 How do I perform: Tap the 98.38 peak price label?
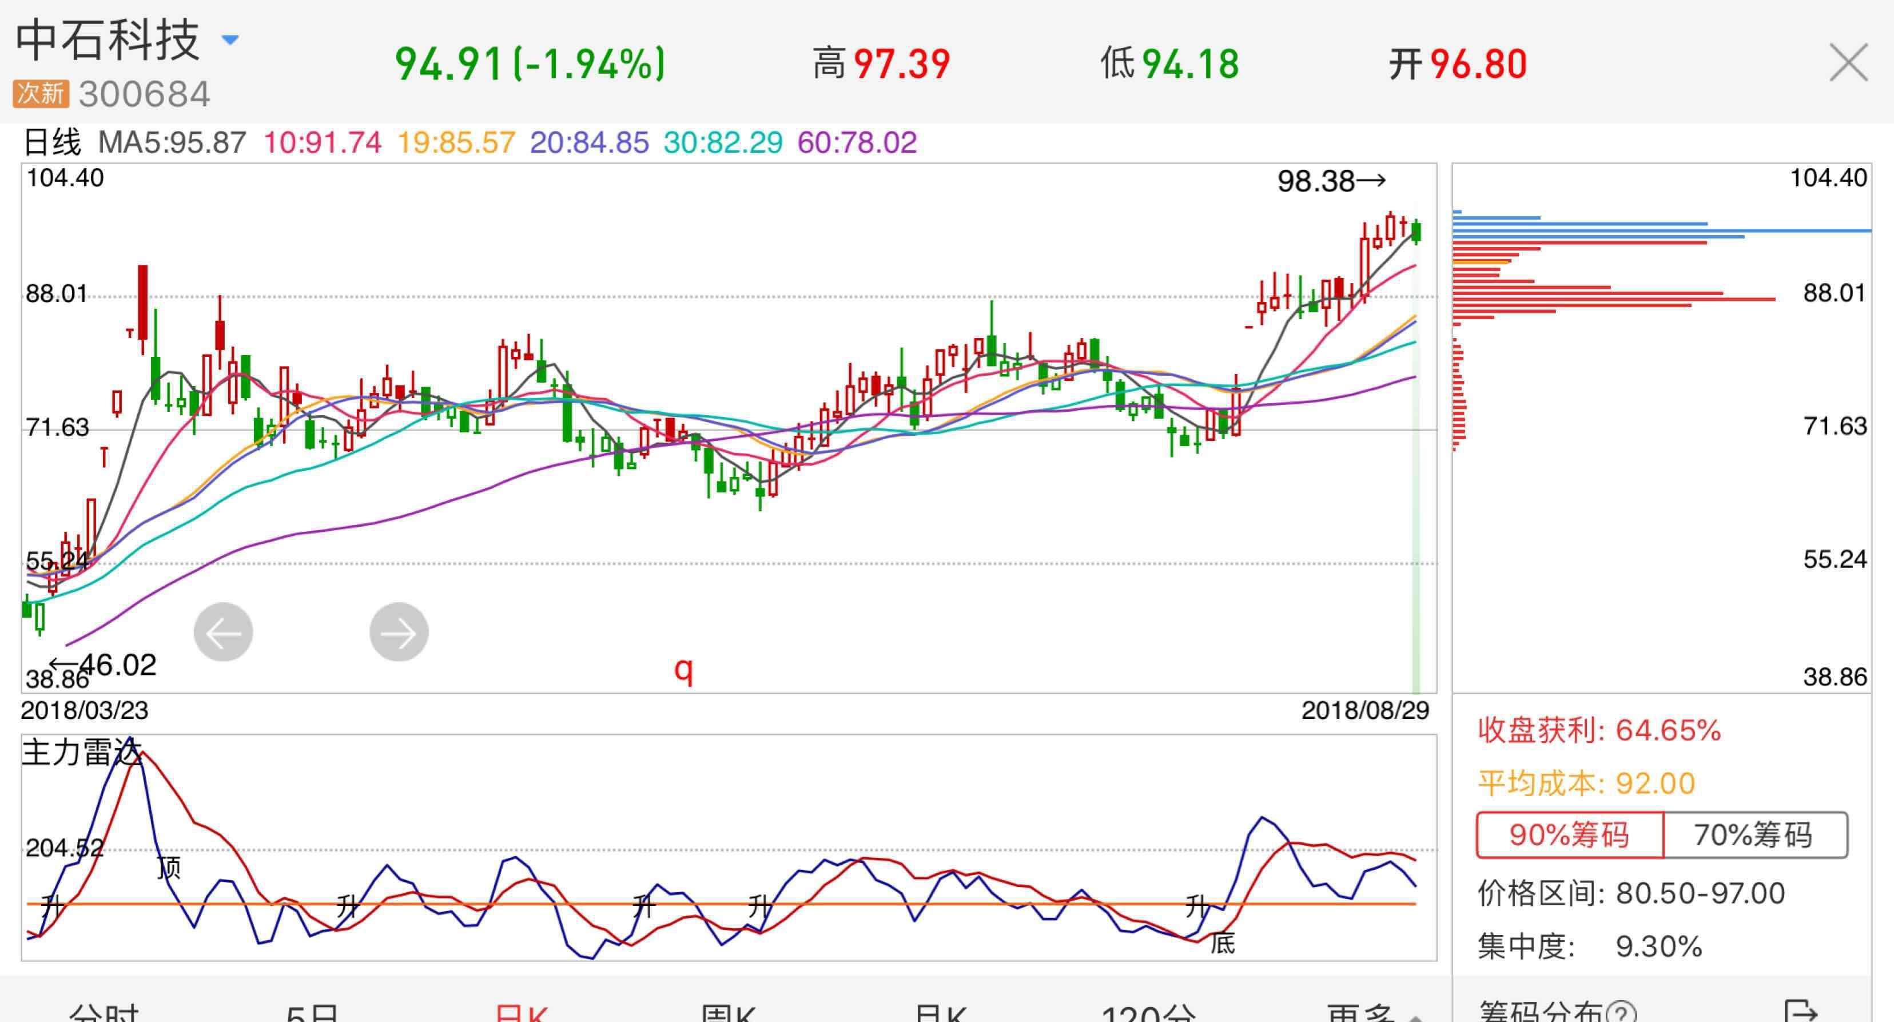(x=1331, y=181)
